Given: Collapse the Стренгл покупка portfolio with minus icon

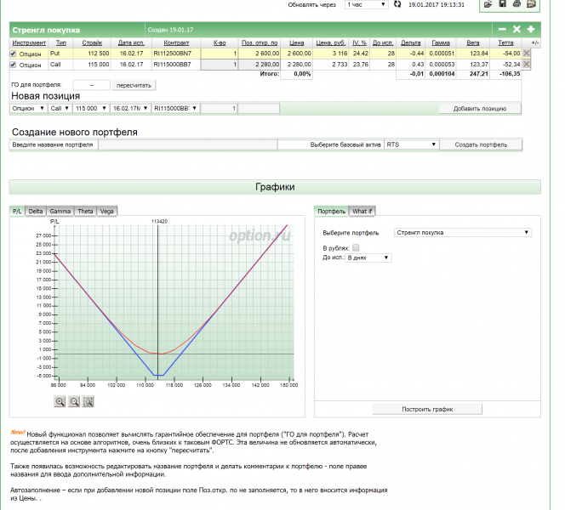Looking at the screenshot, I should (x=502, y=30).
